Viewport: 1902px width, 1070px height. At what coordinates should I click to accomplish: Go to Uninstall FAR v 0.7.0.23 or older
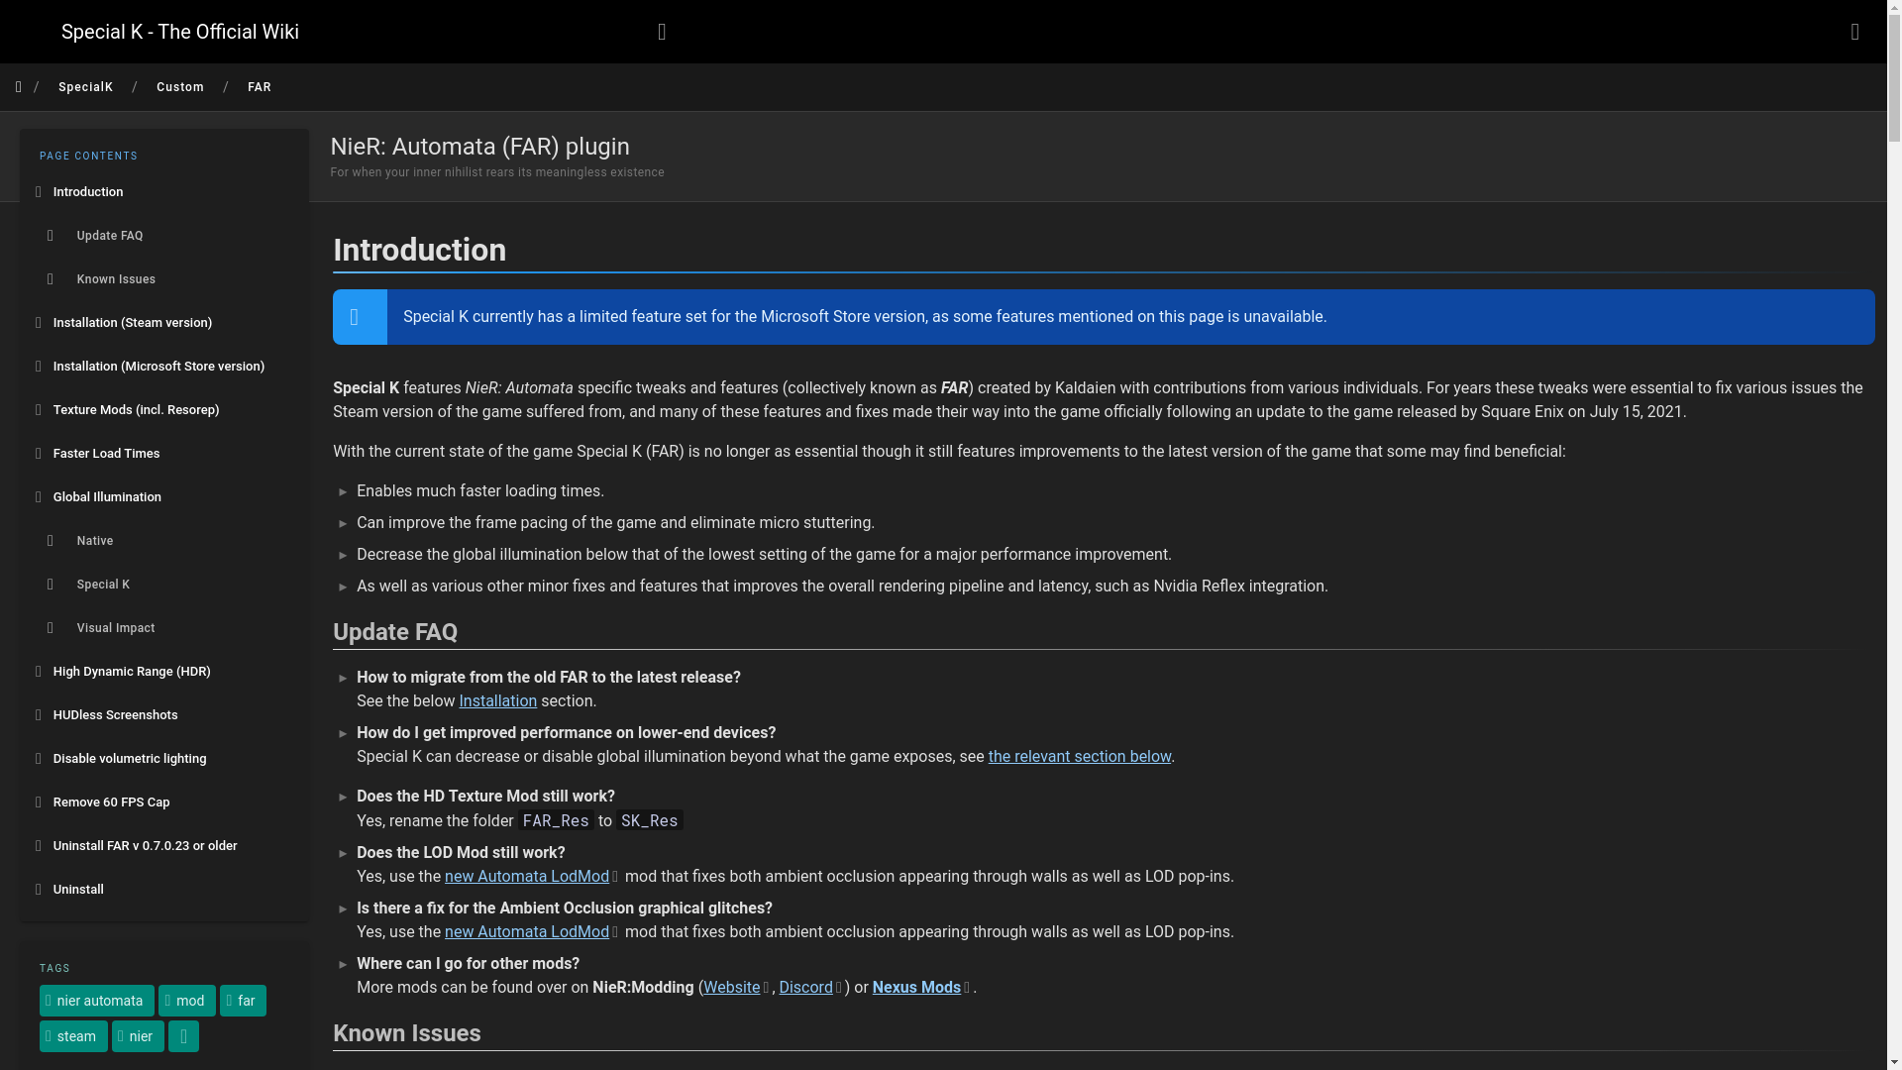point(164,846)
